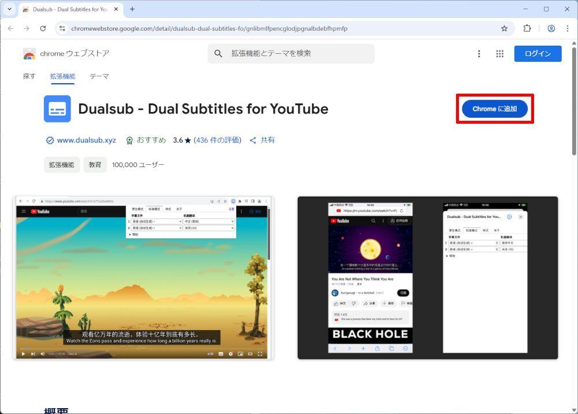This screenshot has width=578, height=414.
Task: Switch to the テーマ tab
Action: click(x=99, y=76)
